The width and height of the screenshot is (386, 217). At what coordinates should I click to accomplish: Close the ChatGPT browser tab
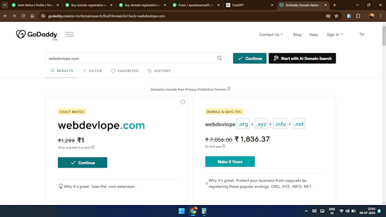[272, 5]
